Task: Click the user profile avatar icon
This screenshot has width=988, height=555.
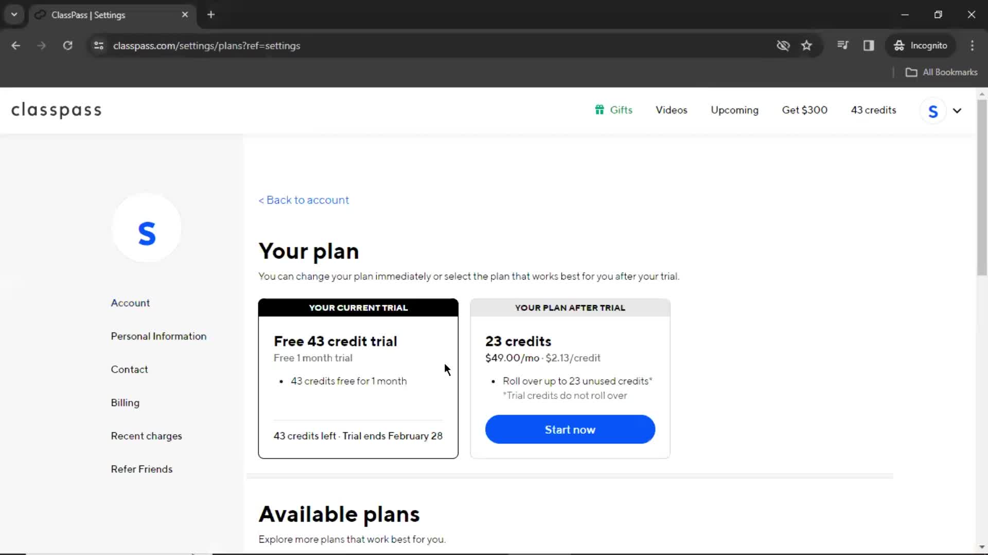Action: click(934, 110)
